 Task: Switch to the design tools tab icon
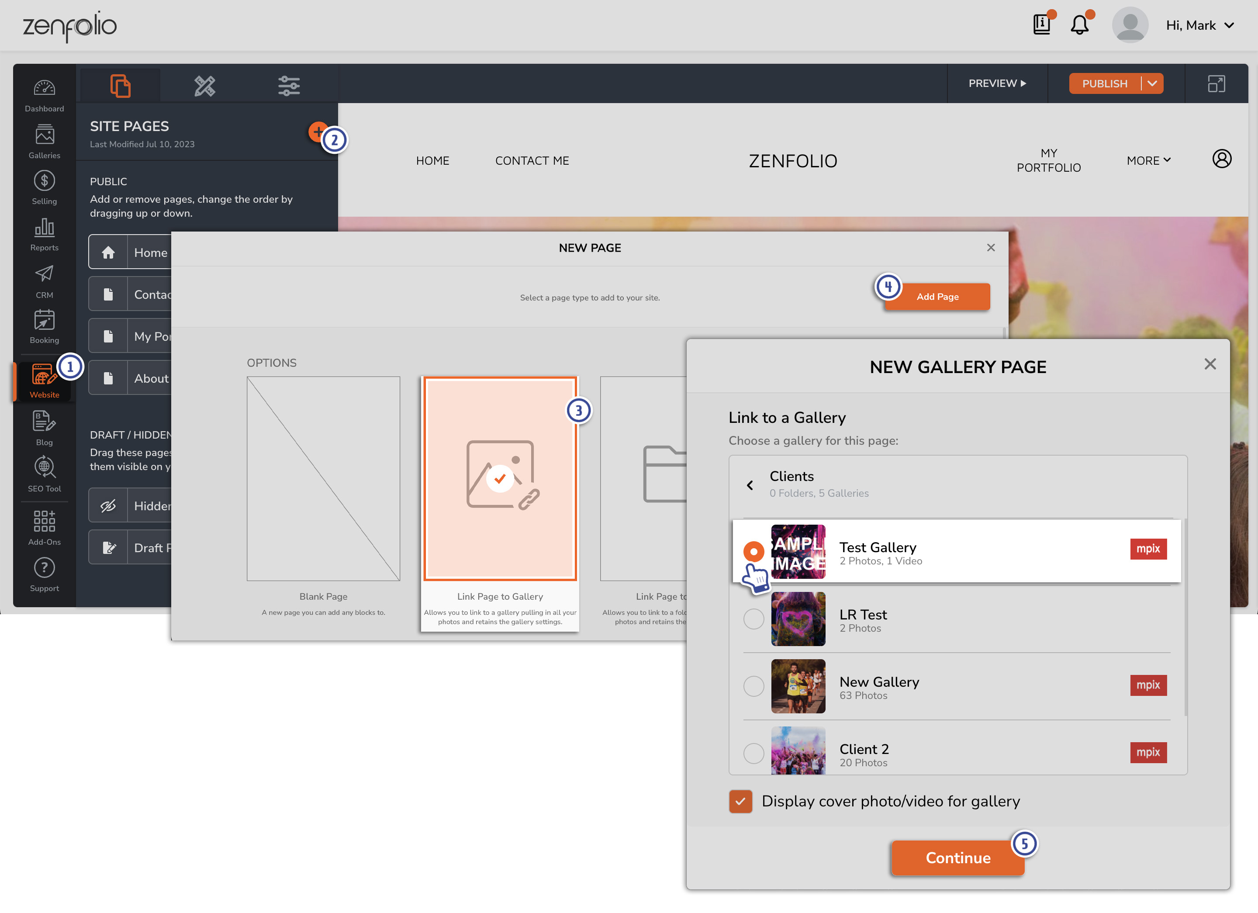click(x=205, y=86)
